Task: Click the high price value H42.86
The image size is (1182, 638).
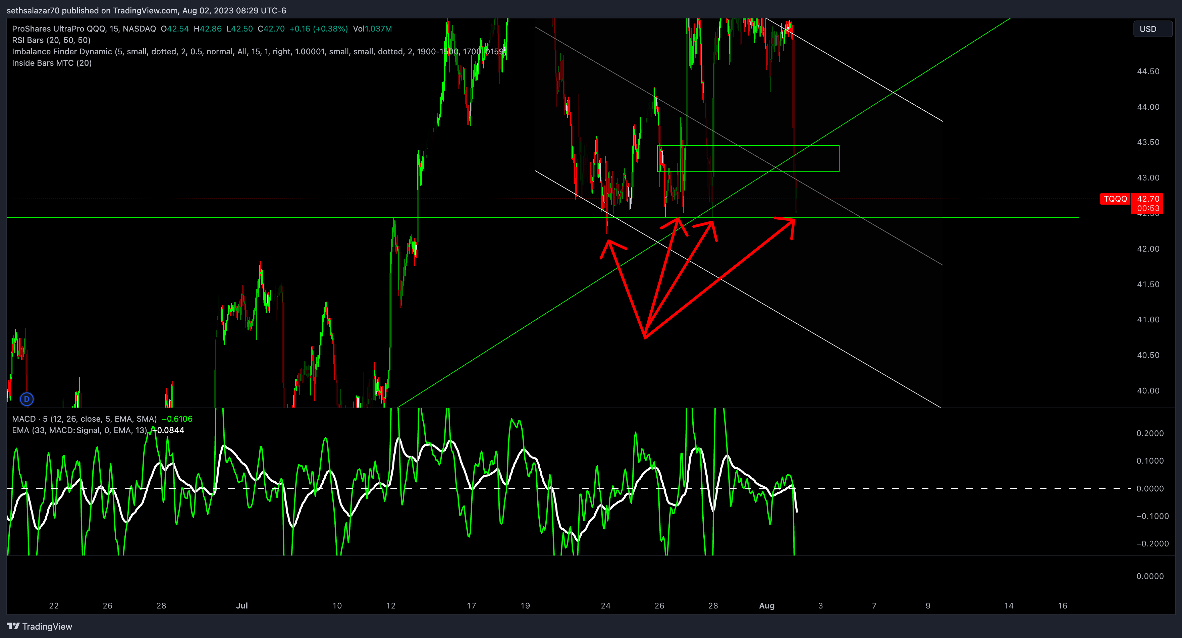Action: point(207,29)
